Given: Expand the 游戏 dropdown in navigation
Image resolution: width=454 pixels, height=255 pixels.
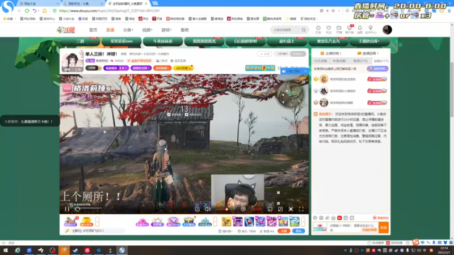Looking at the screenshot, I should tap(166, 30).
